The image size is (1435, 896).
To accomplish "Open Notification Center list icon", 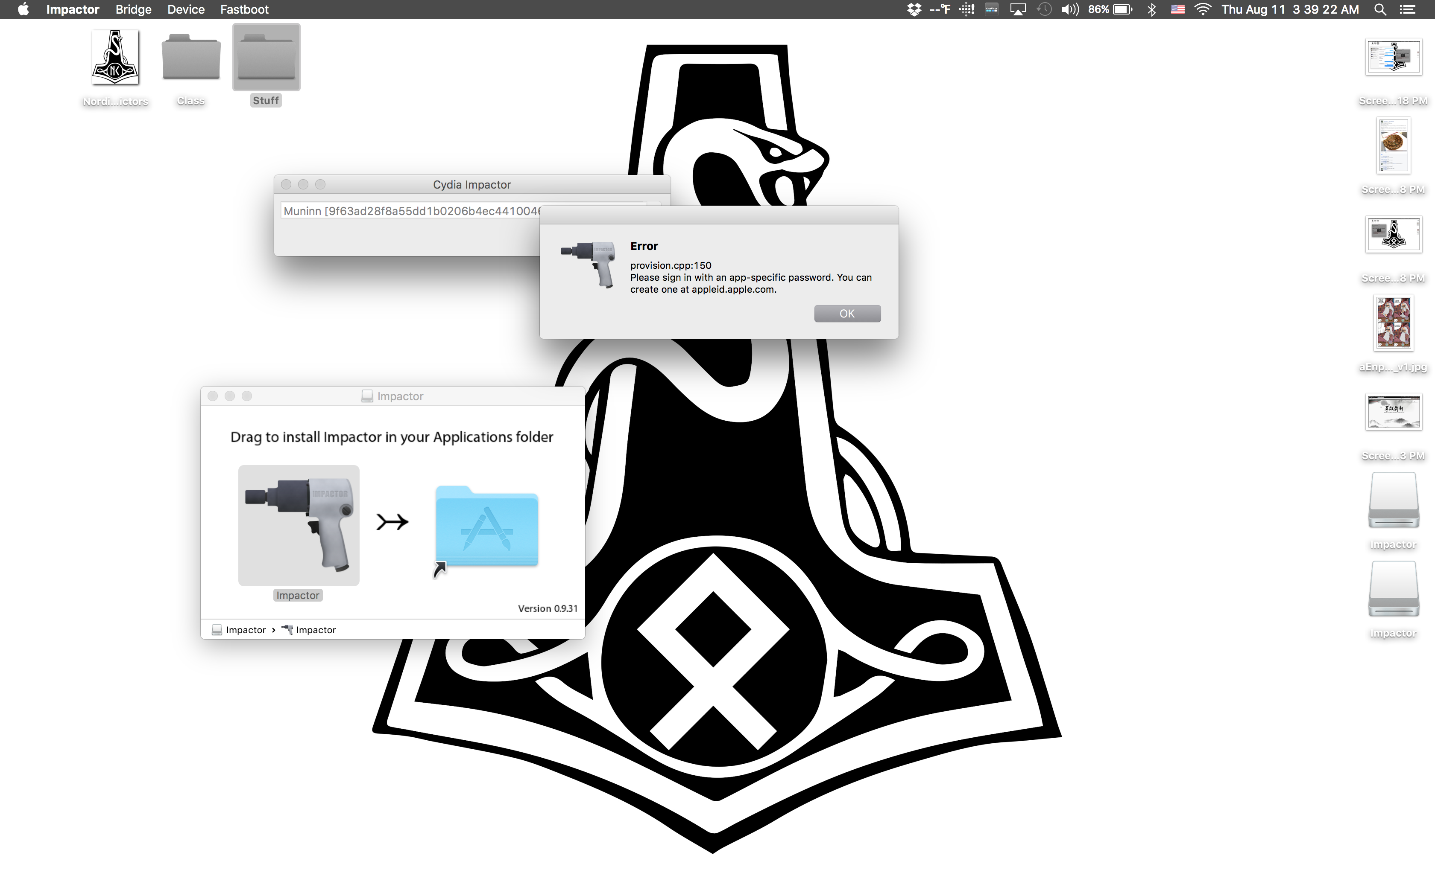I will 1408,9.
